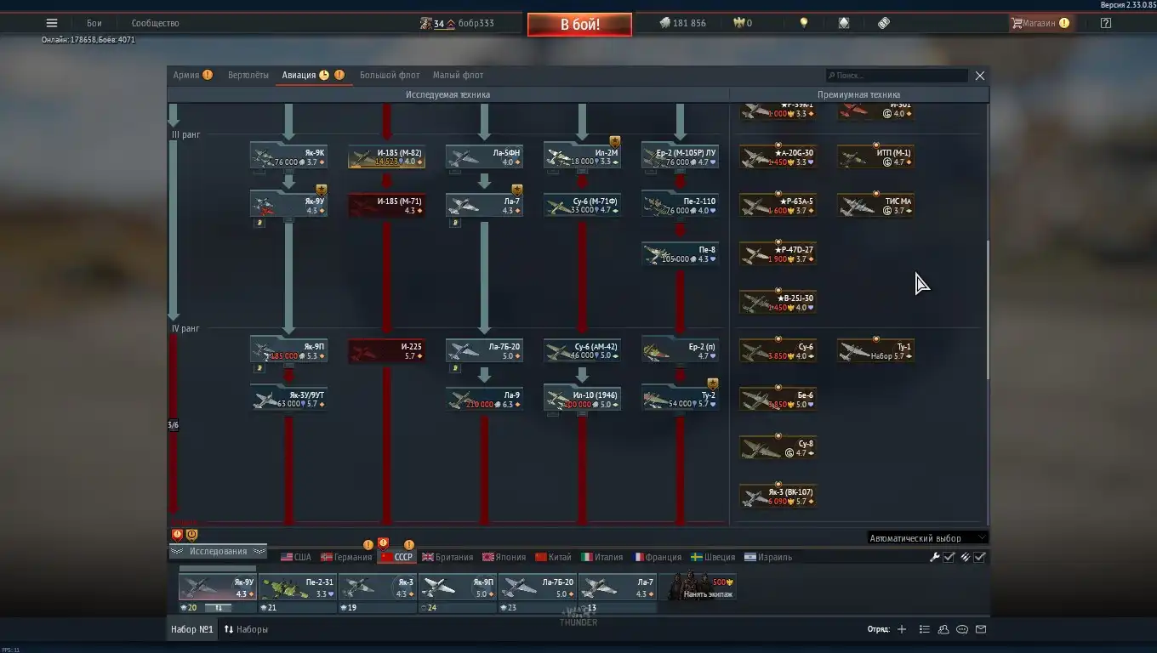
Task: Select premium Як-3 (ВК-107) aircraft
Action: (x=778, y=496)
